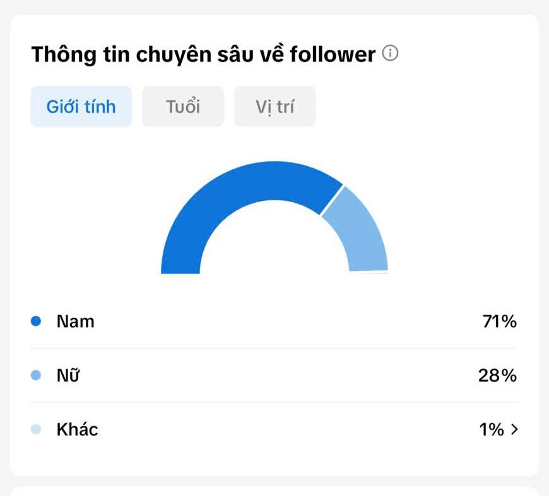This screenshot has width=549, height=496.
Task: Click the light blue Nữ chart segment
Action: click(360, 231)
